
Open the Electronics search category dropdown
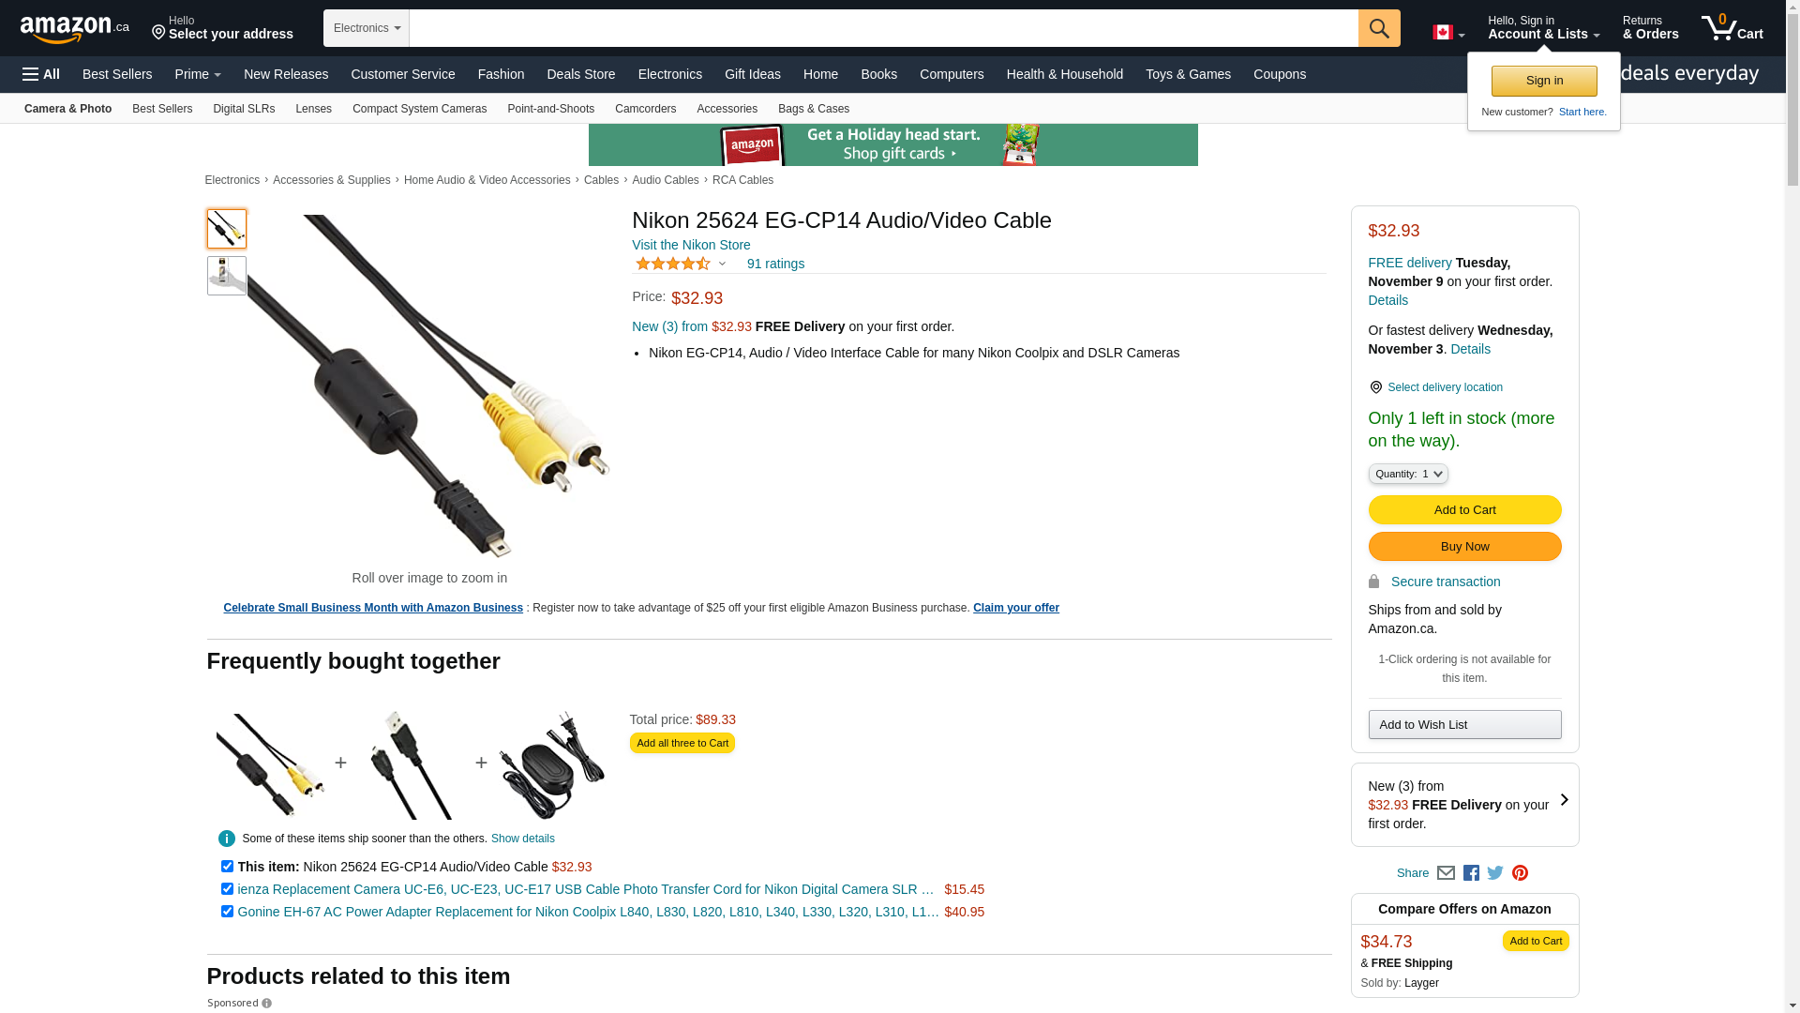coord(367,28)
